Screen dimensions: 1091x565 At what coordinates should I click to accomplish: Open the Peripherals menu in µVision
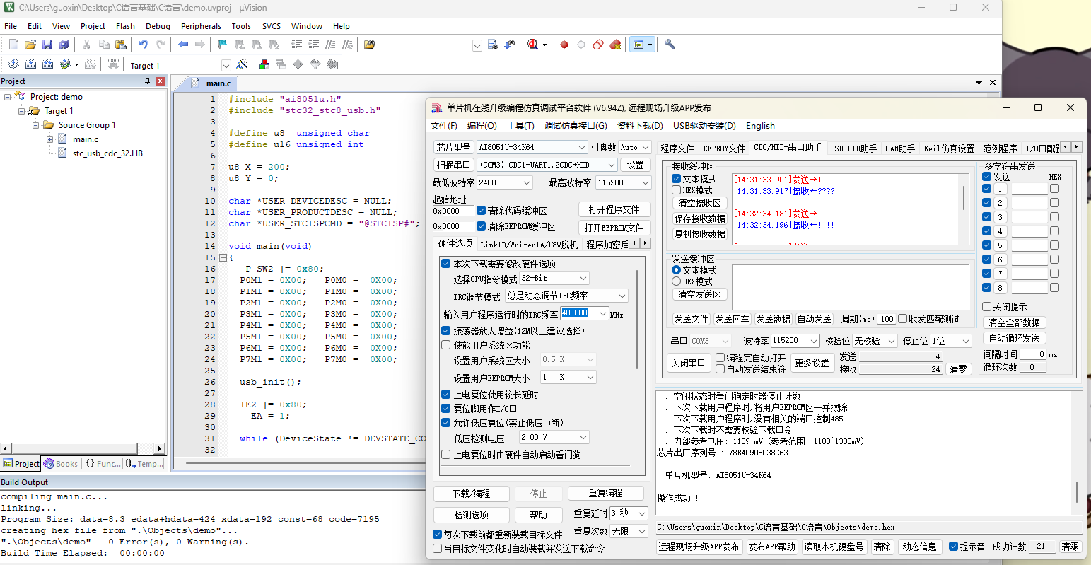coord(201,26)
